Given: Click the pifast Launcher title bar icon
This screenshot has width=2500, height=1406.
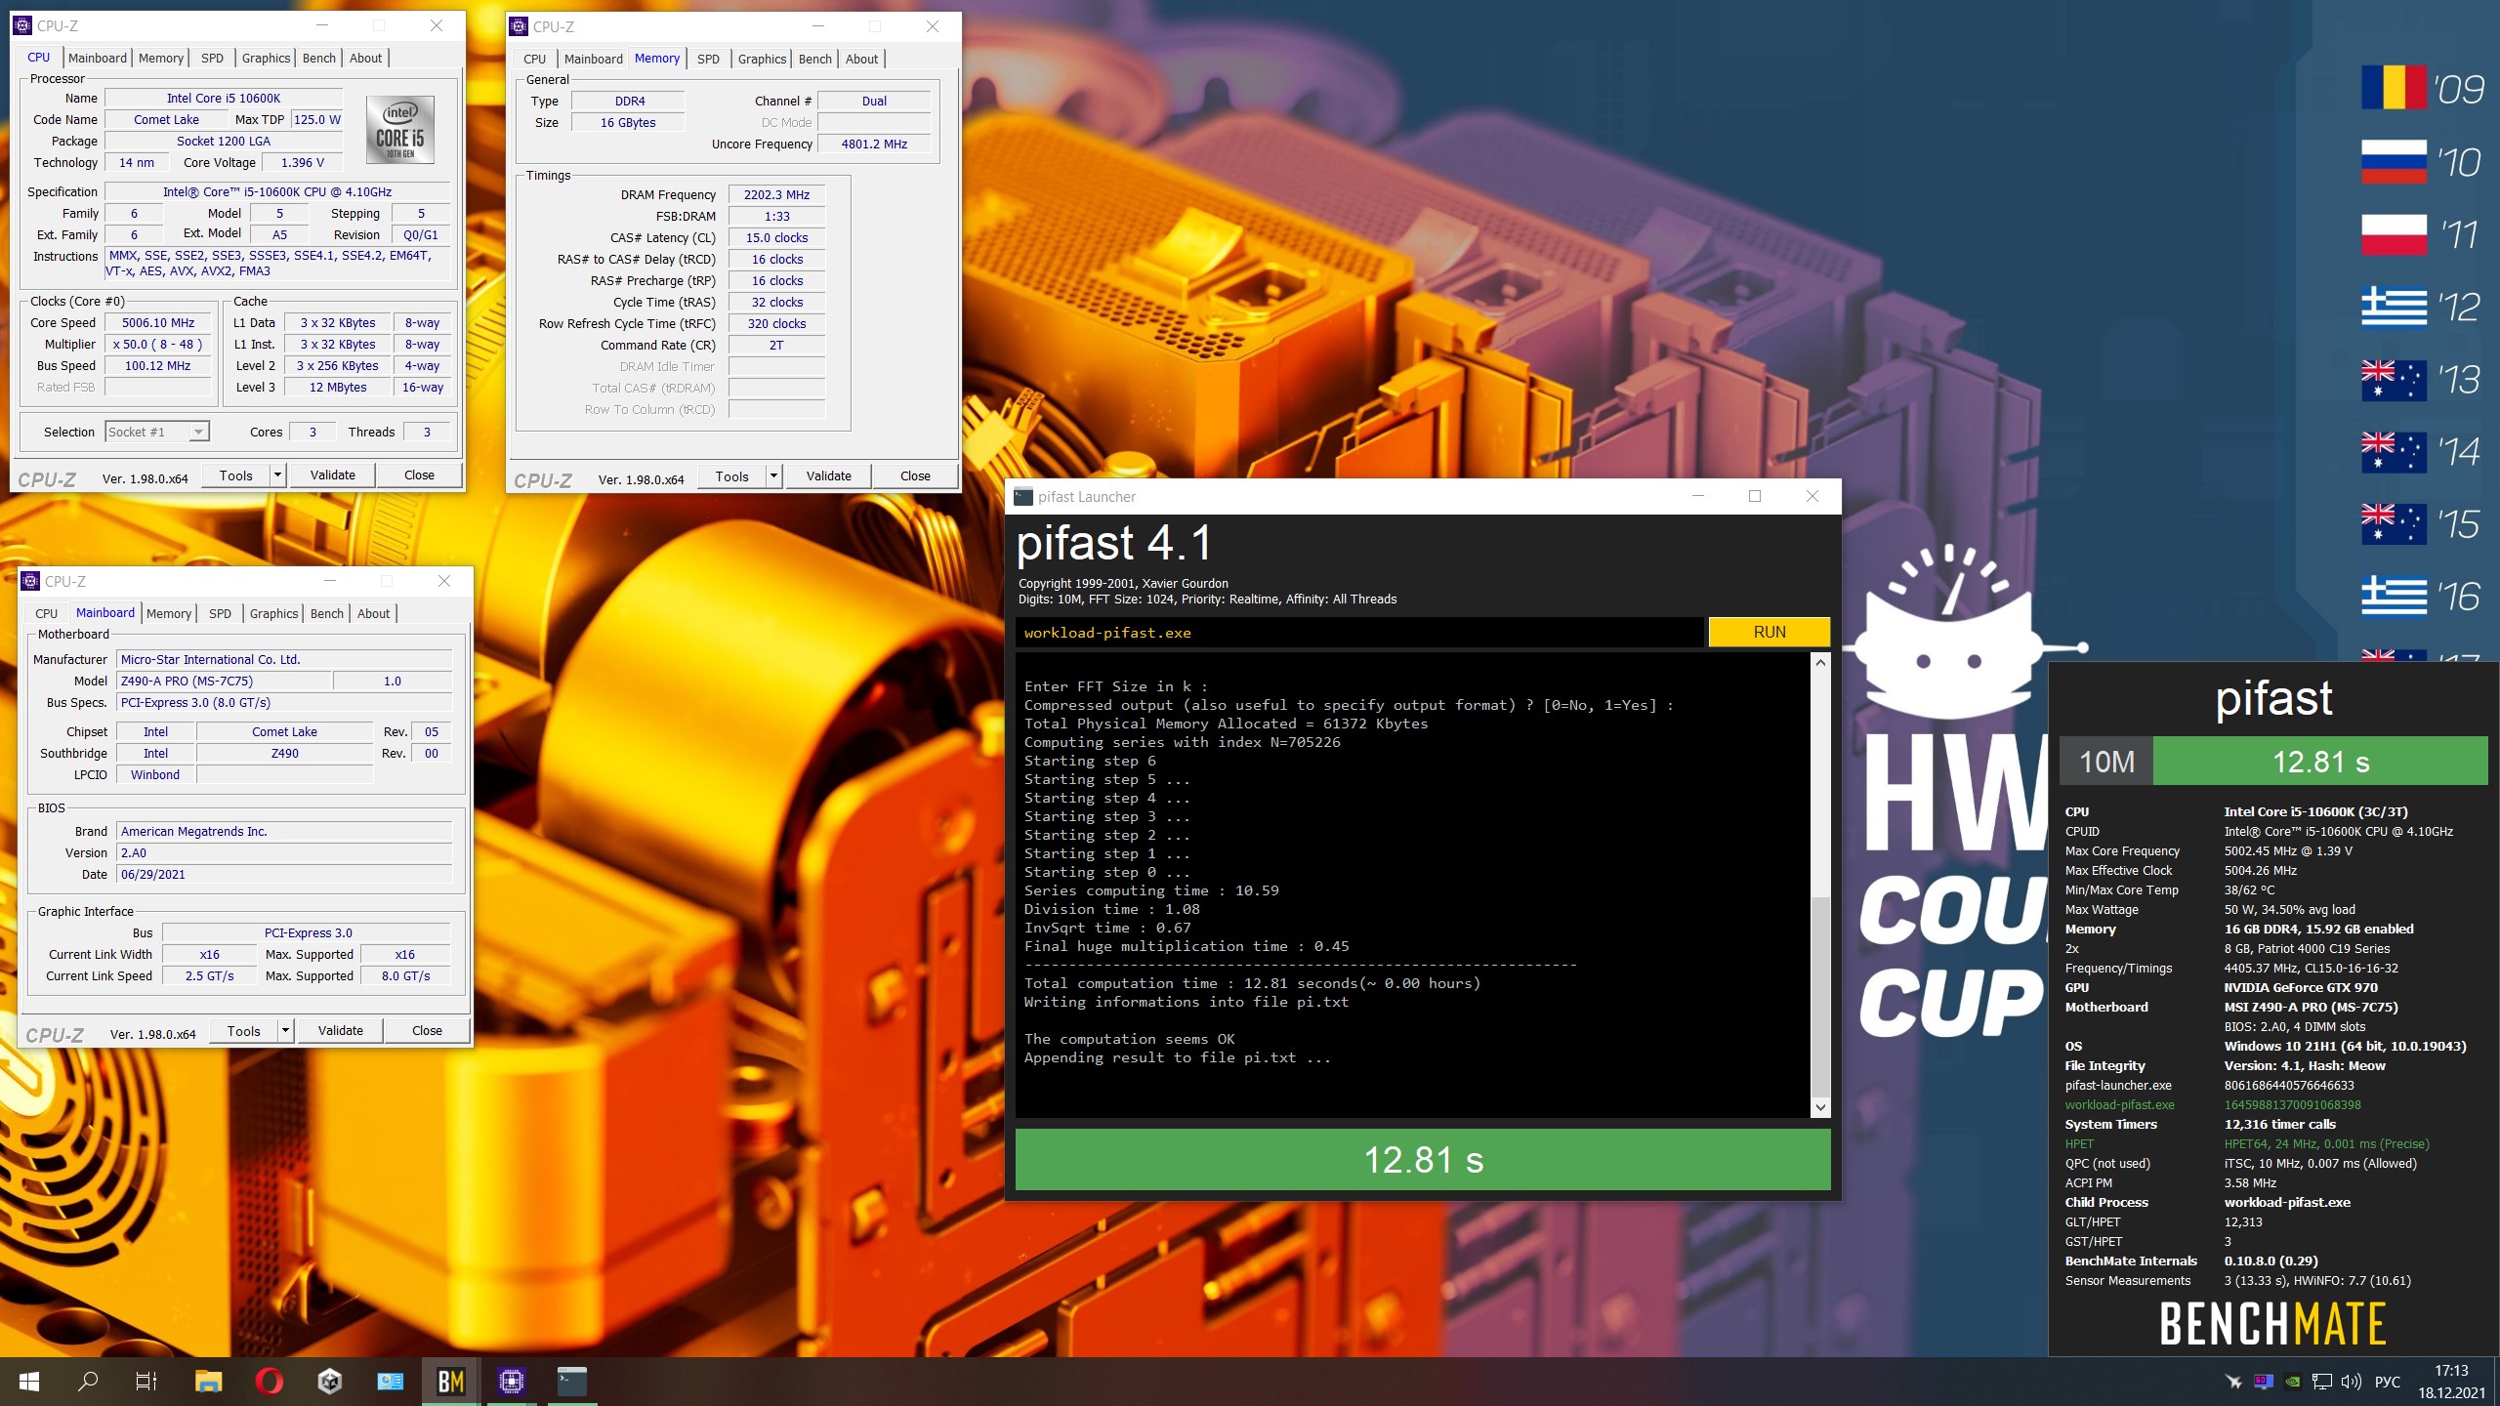Looking at the screenshot, I should (1023, 496).
